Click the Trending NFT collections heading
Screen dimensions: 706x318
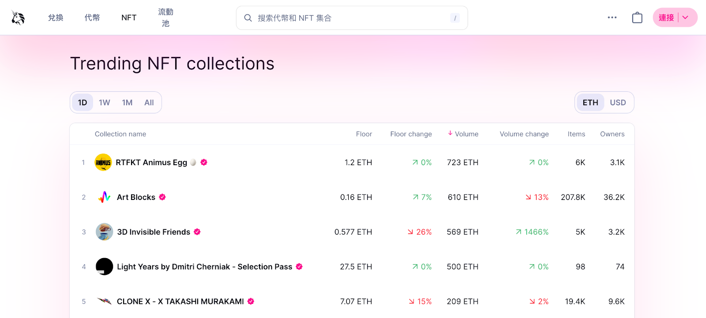172,64
